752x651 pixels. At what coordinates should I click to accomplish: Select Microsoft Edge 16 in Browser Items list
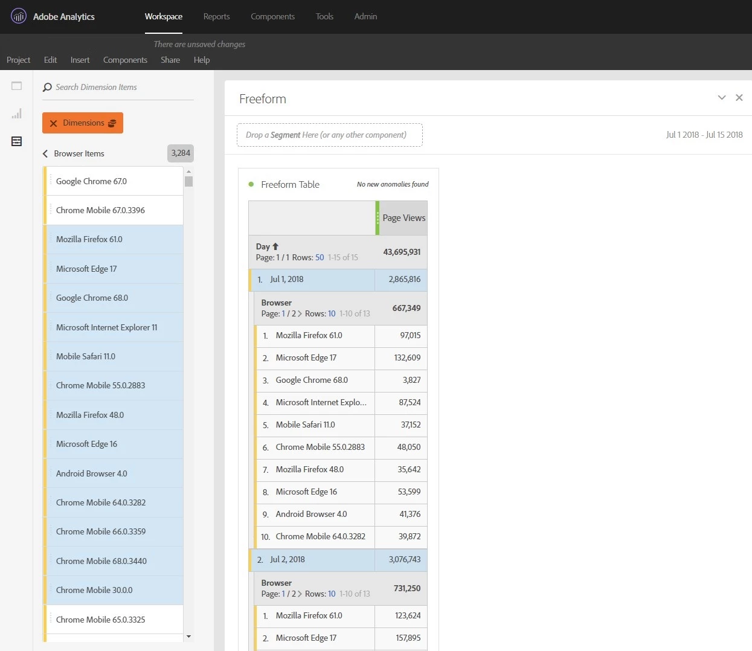tap(113, 444)
